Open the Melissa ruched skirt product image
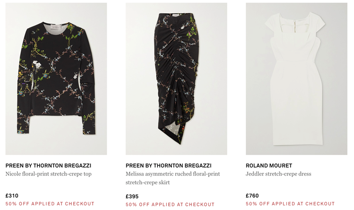Screen dimensions: 354x210 [177, 79]
